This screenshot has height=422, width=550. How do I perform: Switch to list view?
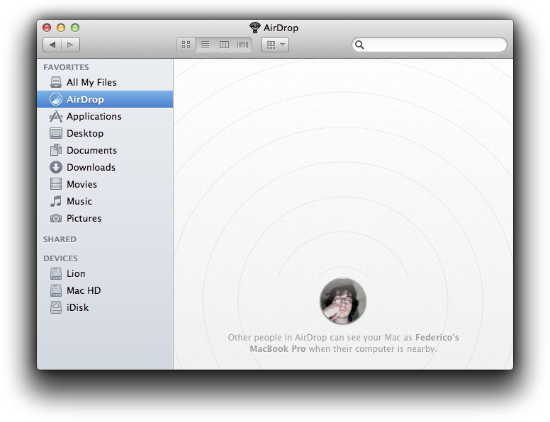(206, 45)
